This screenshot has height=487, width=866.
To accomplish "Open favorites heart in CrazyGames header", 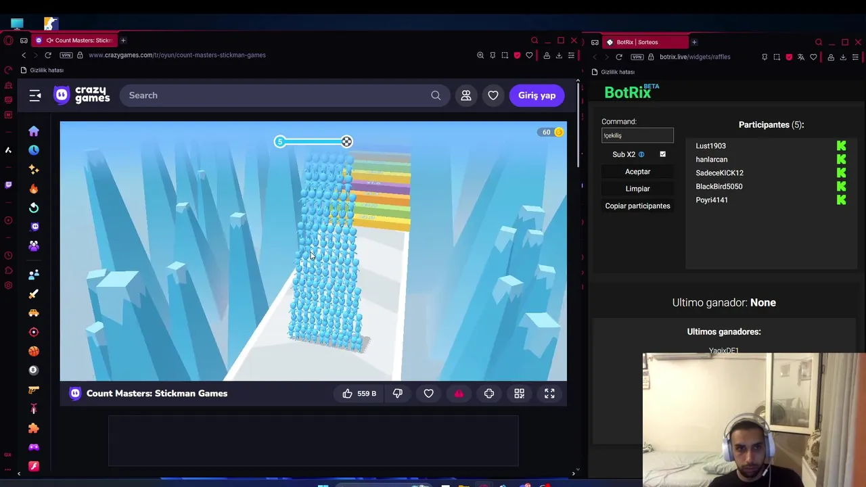I will coord(493,95).
